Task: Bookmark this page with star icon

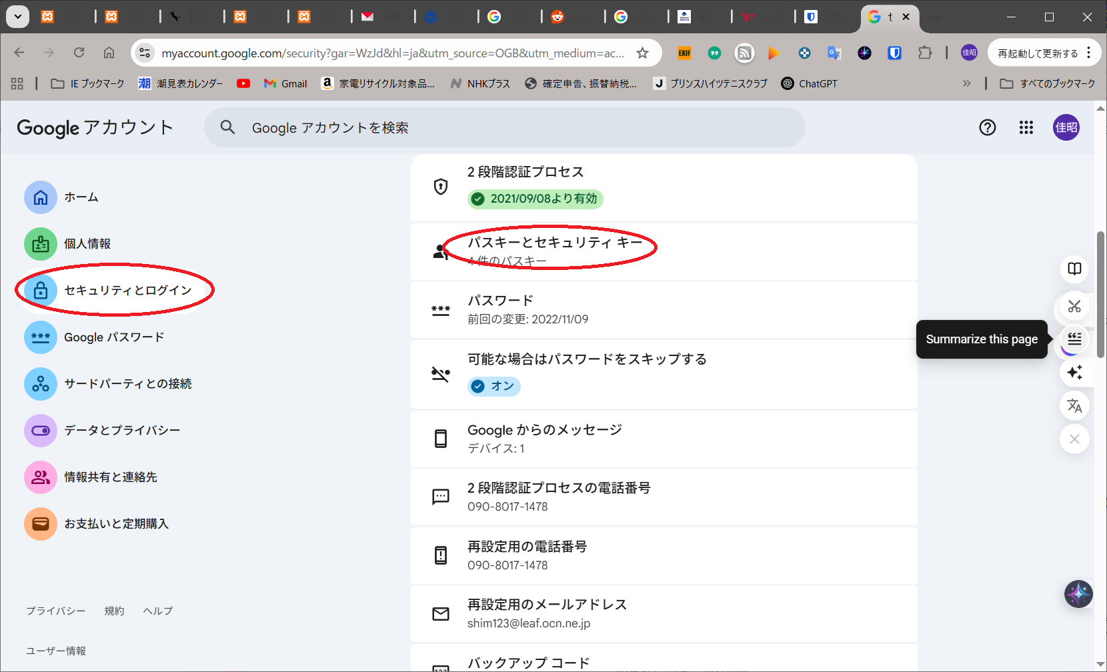Action: tap(642, 53)
